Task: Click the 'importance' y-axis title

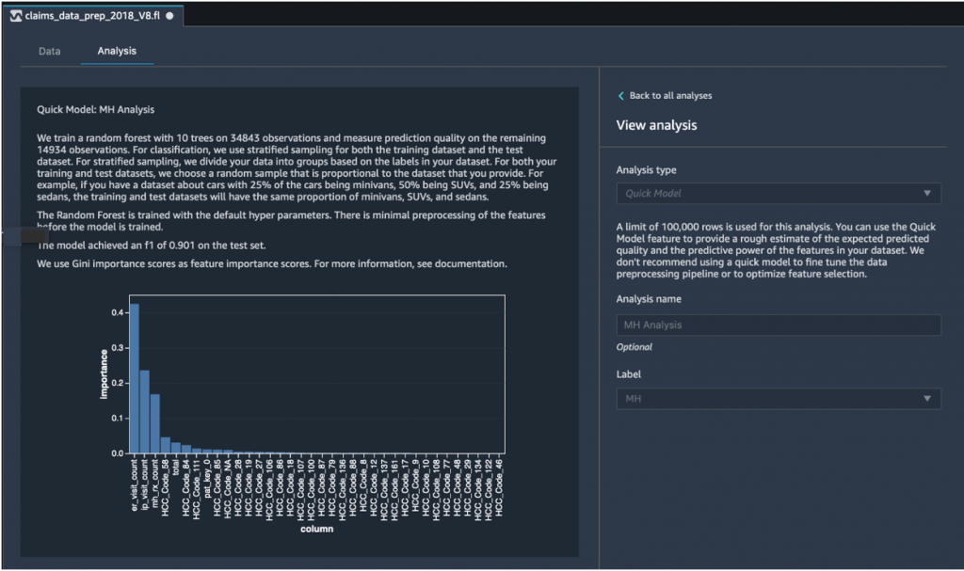Action: (104, 374)
